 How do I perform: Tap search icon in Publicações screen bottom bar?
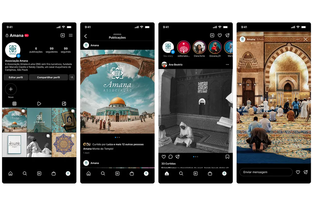(103, 173)
